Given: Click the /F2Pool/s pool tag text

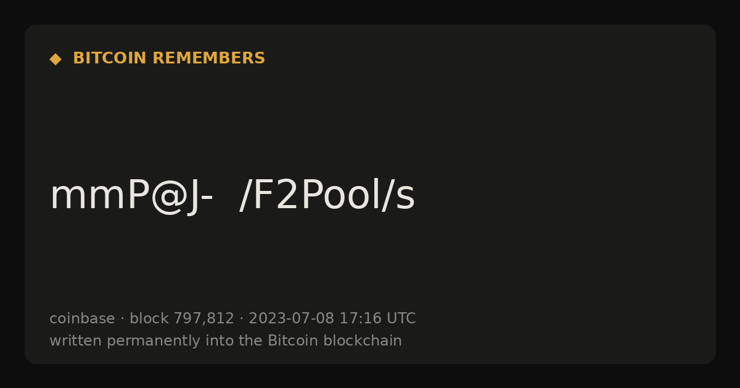Looking at the screenshot, I should [x=327, y=196].
